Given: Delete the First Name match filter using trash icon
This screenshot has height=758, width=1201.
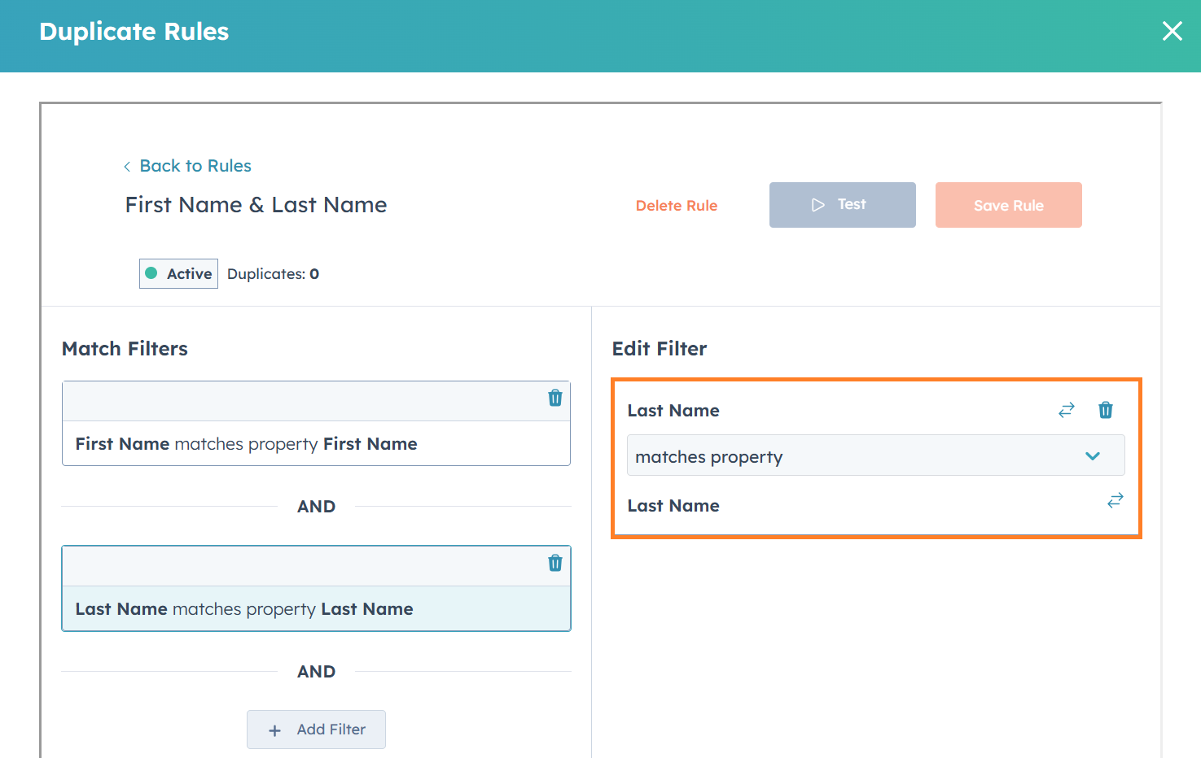Looking at the screenshot, I should coord(555,398).
